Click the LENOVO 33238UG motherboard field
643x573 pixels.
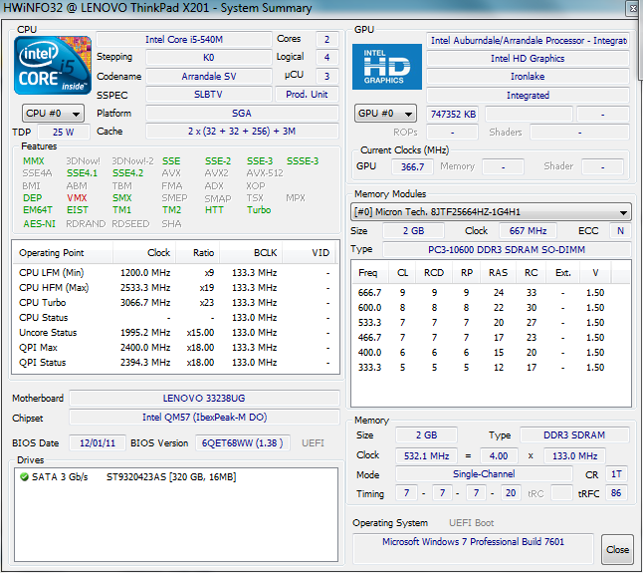pos(206,399)
